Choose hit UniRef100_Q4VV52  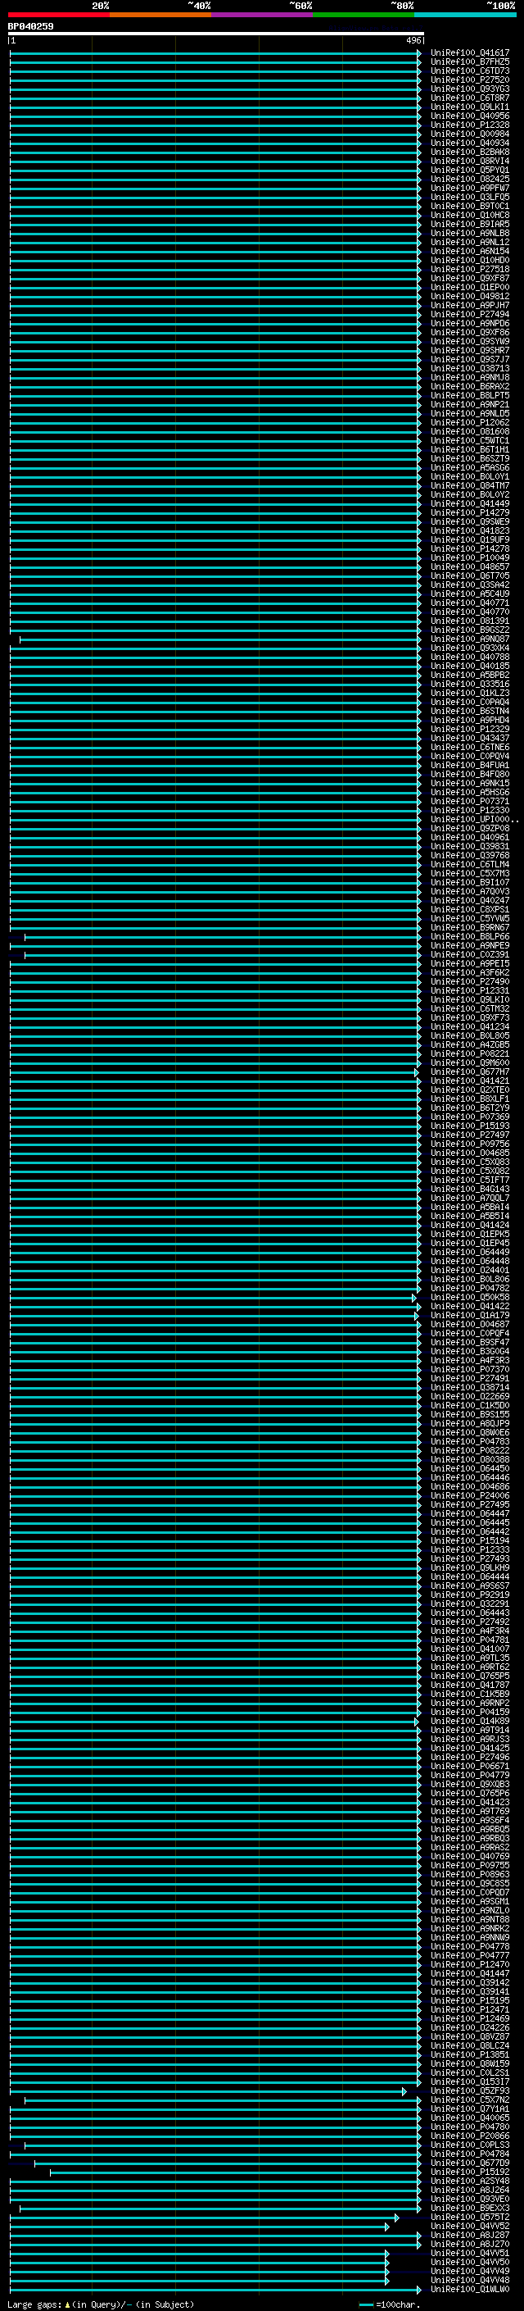pos(470,2226)
